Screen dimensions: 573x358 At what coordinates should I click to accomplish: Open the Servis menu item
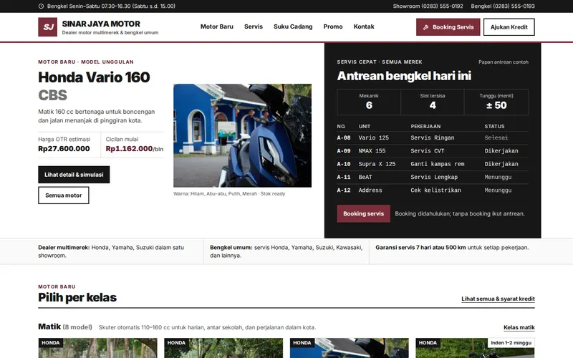254,26
